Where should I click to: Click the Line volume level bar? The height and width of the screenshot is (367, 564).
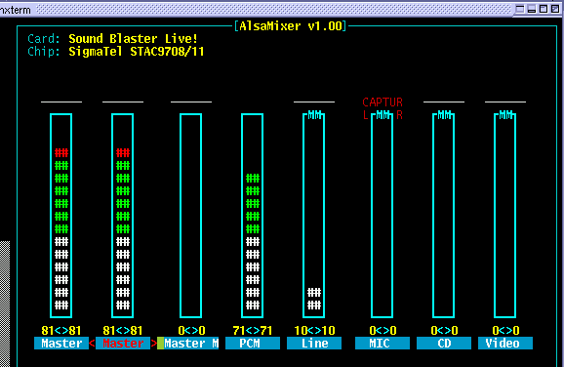click(x=314, y=216)
